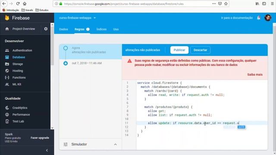Select the starred published rules version icon
Screen dimensions: 276x155
66,63
